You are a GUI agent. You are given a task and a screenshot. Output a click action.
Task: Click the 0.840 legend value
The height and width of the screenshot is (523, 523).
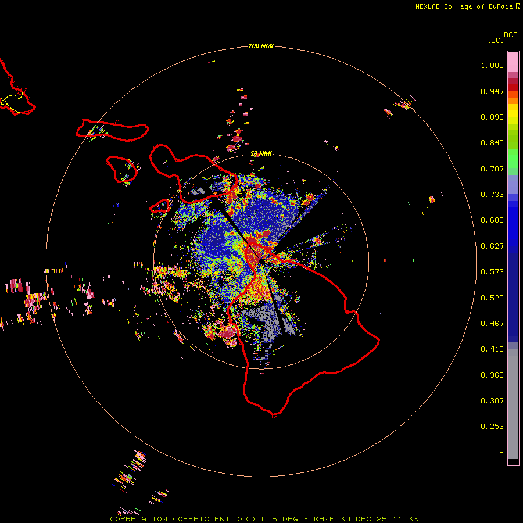click(492, 143)
